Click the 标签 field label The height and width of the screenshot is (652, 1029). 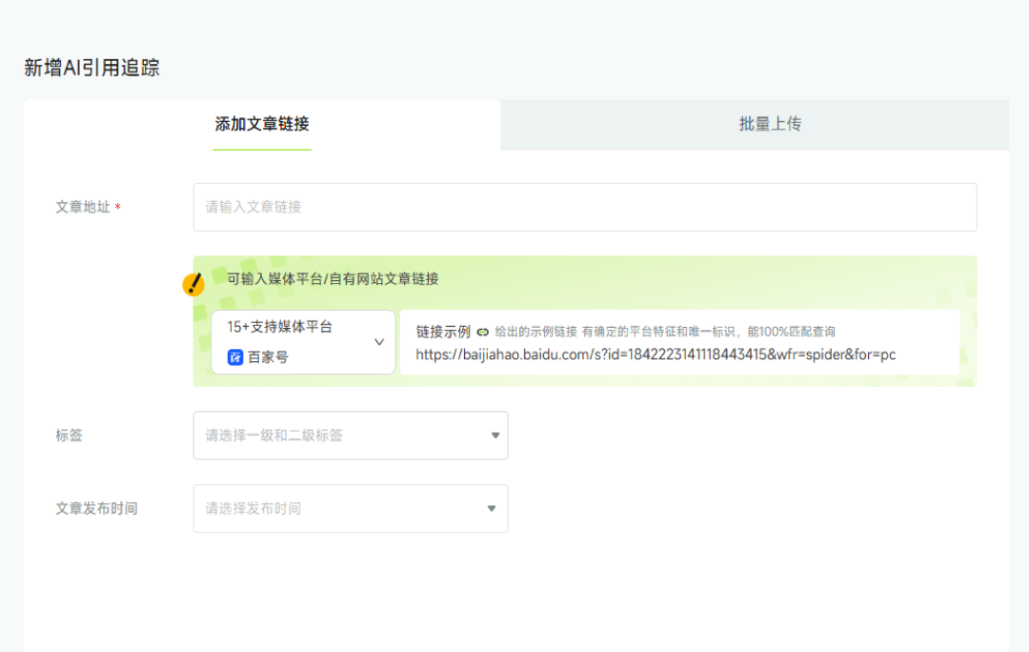(x=70, y=436)
